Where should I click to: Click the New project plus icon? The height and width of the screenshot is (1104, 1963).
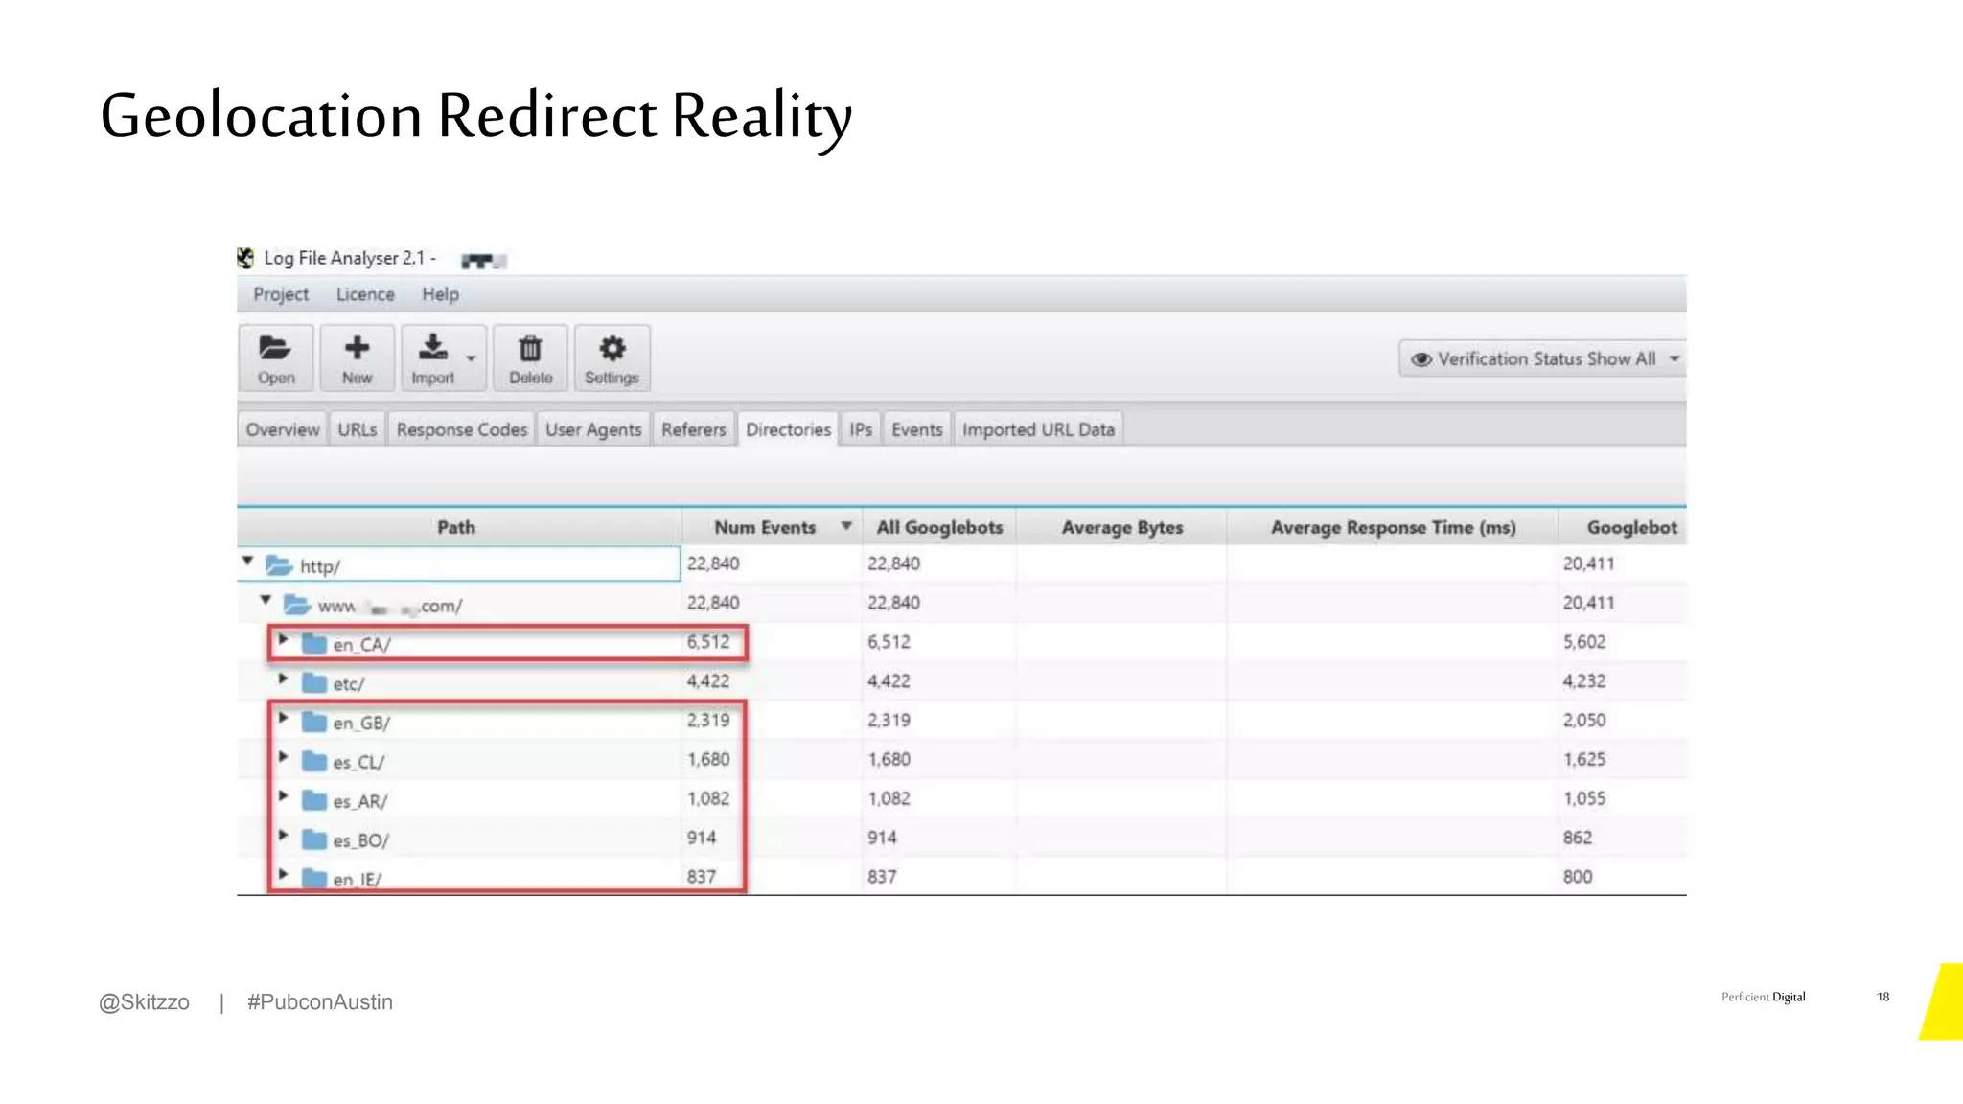click(357, 349)
